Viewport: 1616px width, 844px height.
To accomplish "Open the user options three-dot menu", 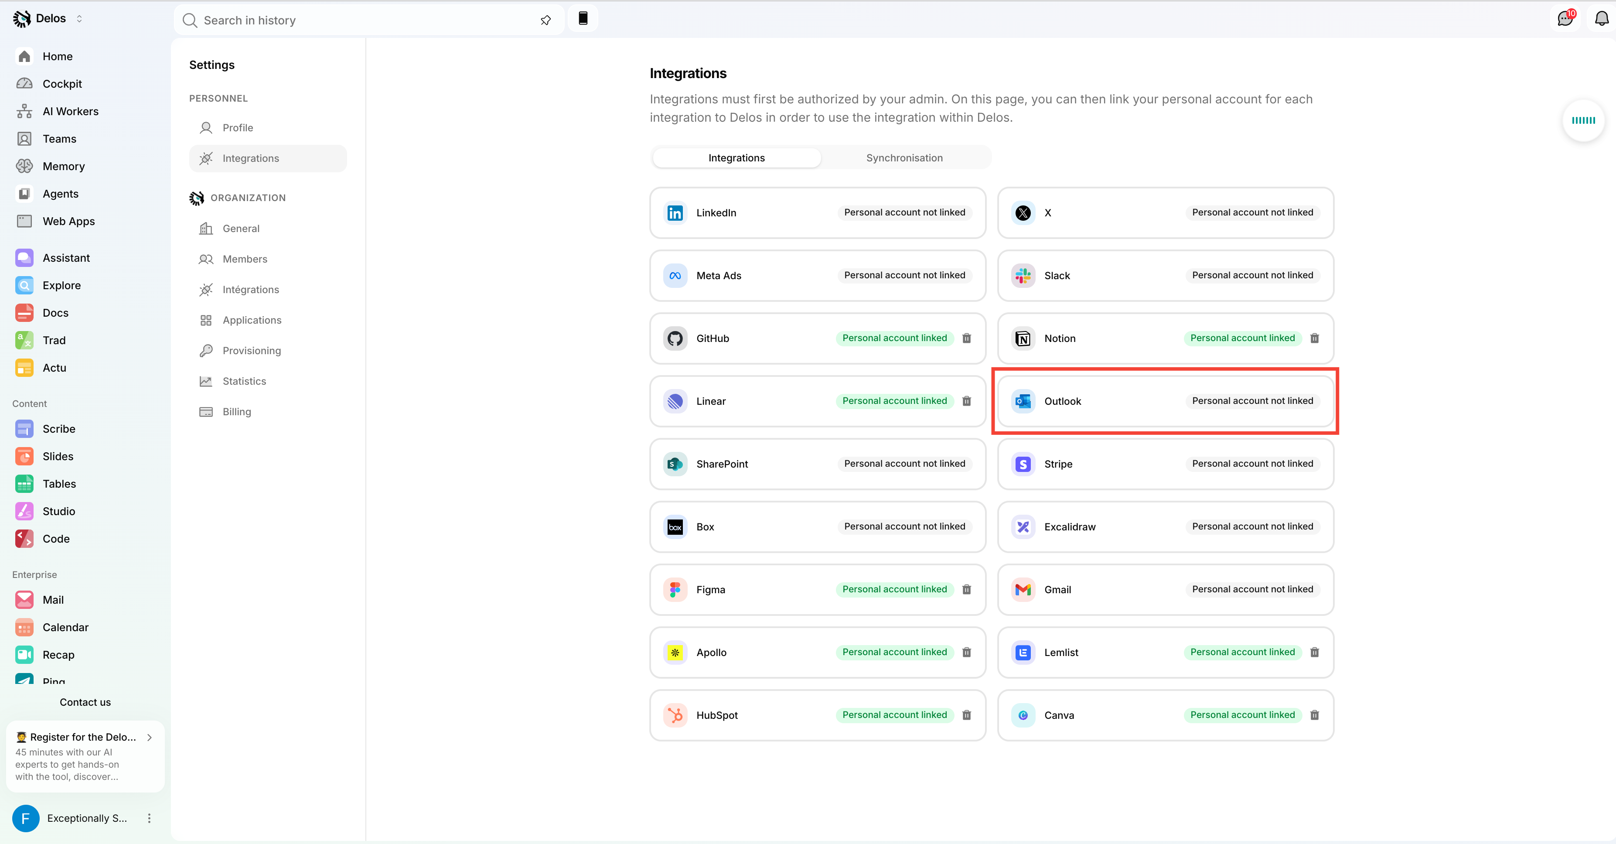I will tap(149, 818).
